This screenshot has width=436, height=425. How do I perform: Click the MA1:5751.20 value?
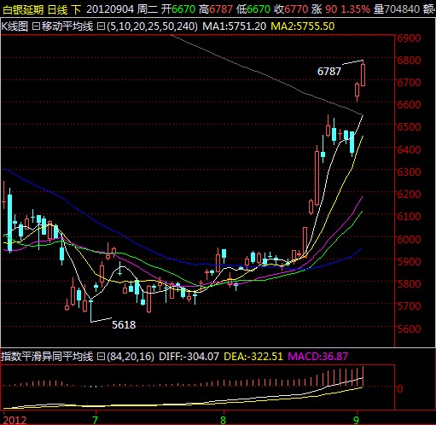click(235, 26)
